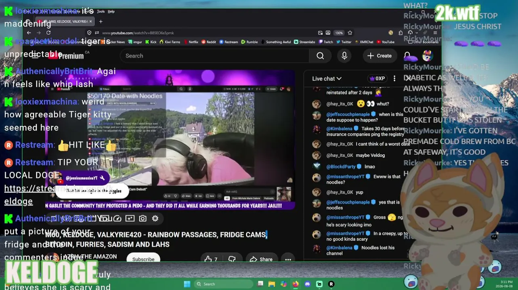Open the Twitch bookmark
The image size is (518, 290).
click(x=326, y=42)
